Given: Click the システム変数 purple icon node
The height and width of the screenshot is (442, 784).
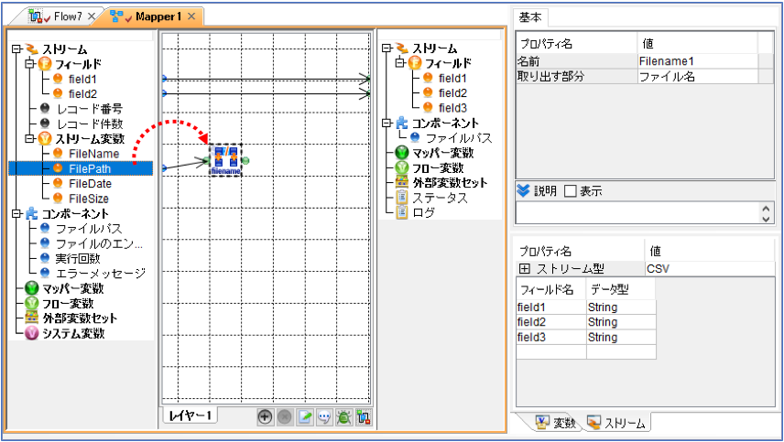Looking at the screenshot, I should tap(31, 333).
